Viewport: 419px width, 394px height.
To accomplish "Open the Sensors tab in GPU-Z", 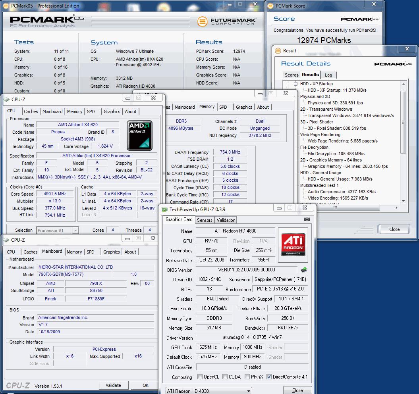I will 205,220.
